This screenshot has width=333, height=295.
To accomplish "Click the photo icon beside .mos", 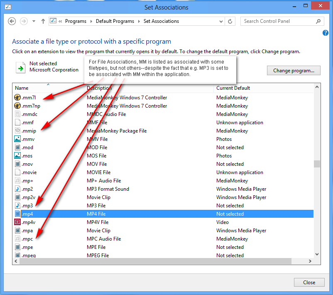I will [17, 155].
